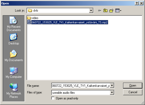This screenshot has width=145, height=105.
Task: Open the View menu icon
Action: (118, 11)
